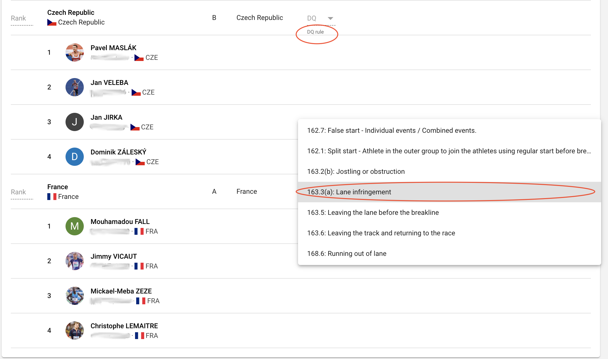Pick '163.5: Leaving the lane before breakline'

[x=373, y=213]
